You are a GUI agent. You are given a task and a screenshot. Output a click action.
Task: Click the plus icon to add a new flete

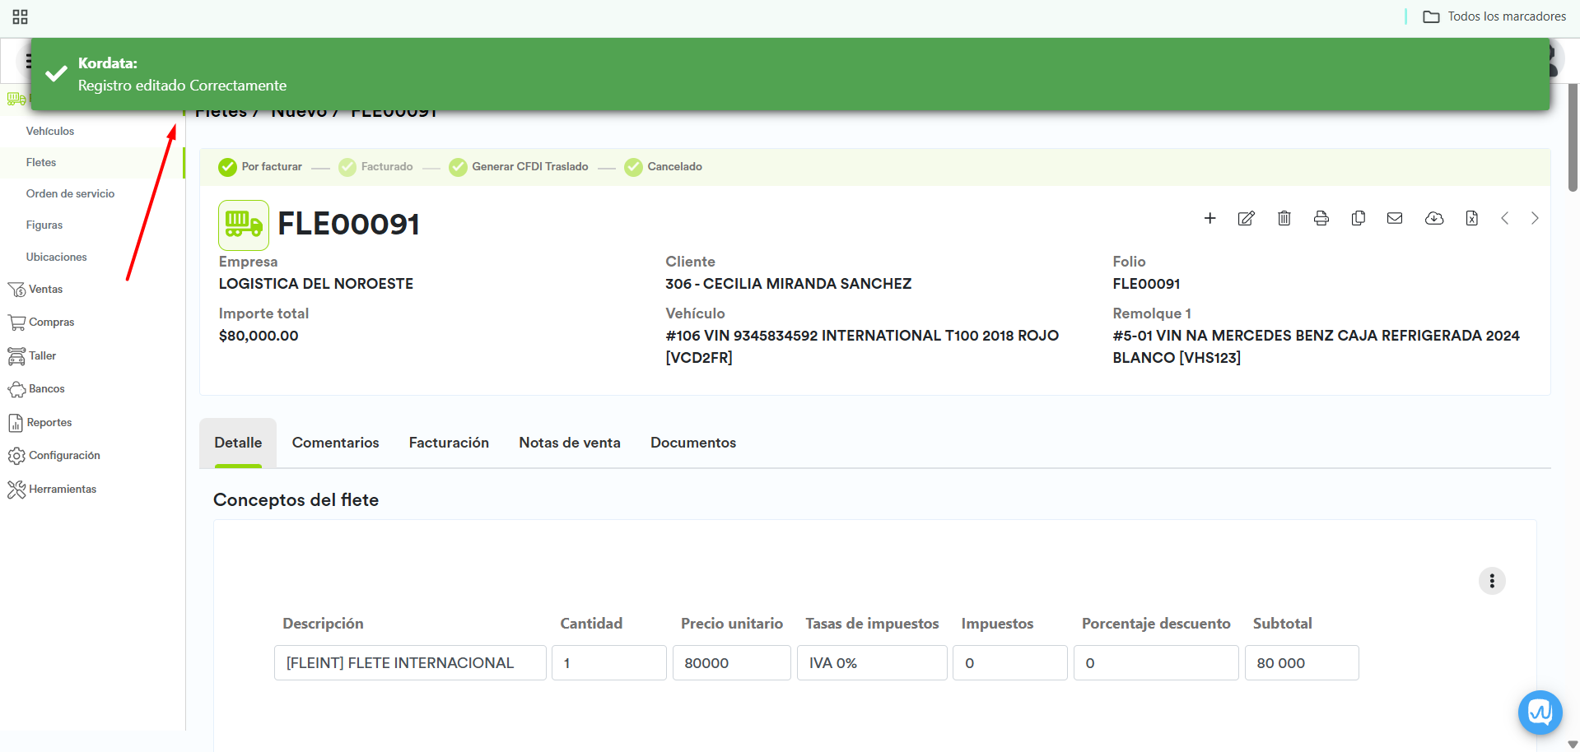[1209, 218]
